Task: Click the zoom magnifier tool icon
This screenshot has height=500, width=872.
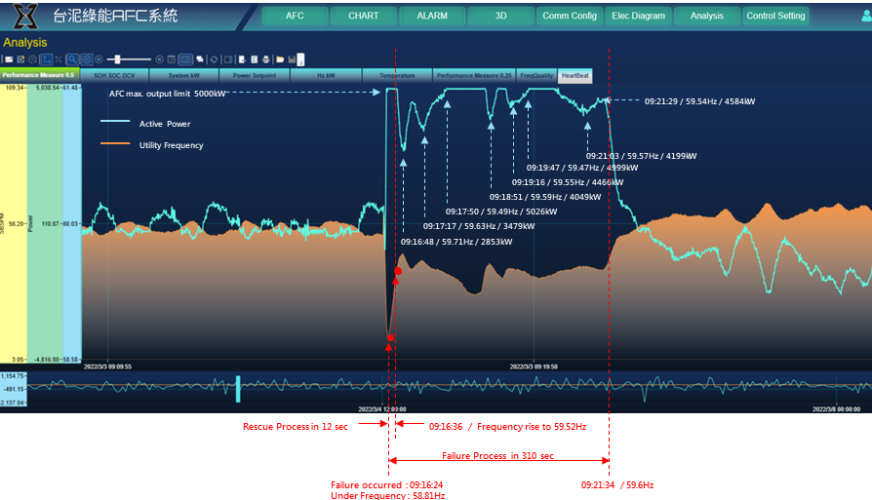Action: pyautogui.click(x=72, y=59)
